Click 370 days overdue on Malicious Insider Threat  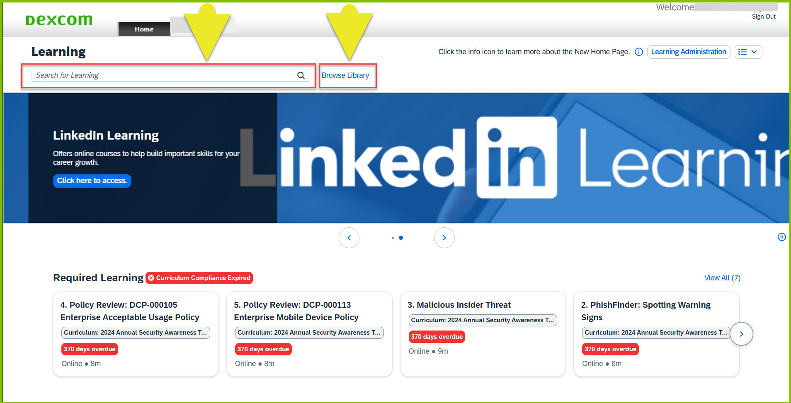point(437,337)
